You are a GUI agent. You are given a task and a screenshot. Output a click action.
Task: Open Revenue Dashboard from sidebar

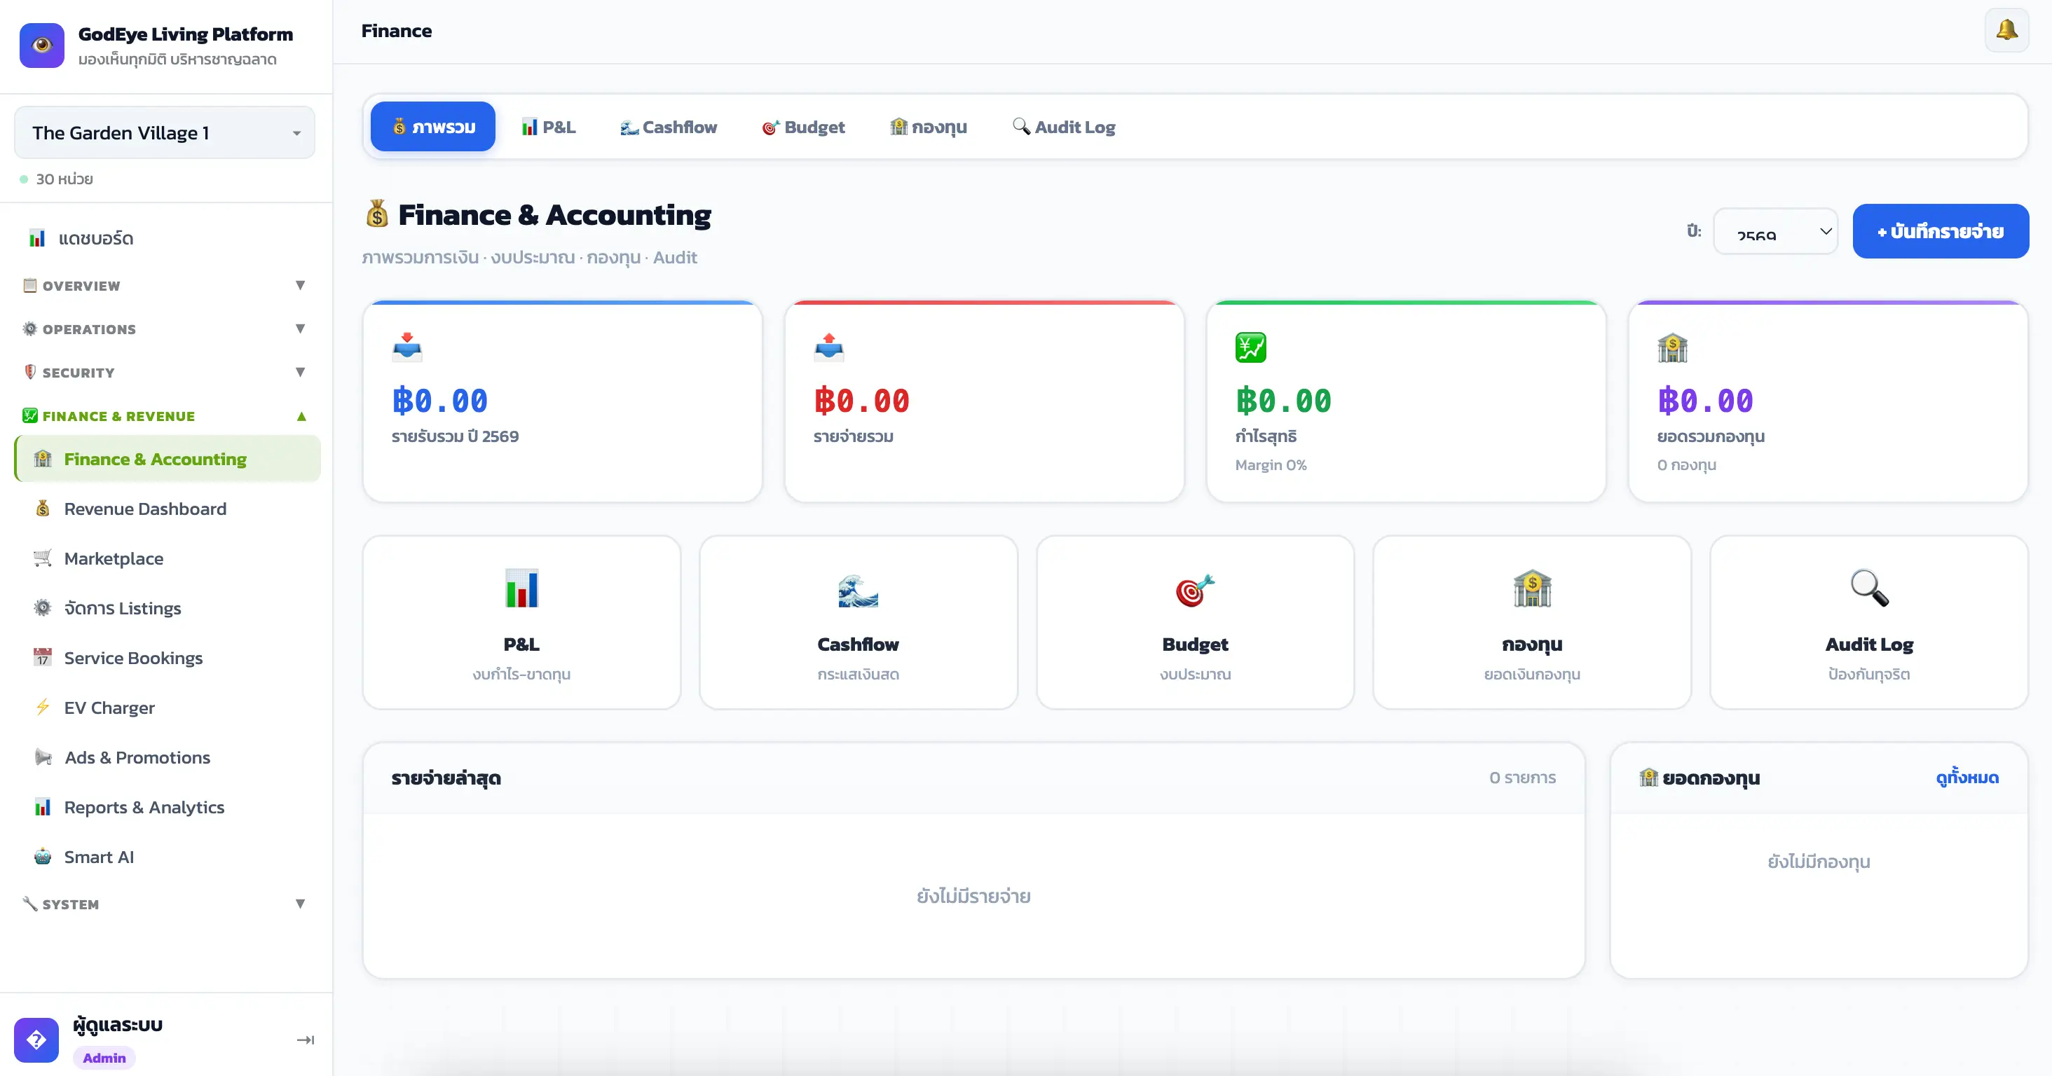point(167,508)
